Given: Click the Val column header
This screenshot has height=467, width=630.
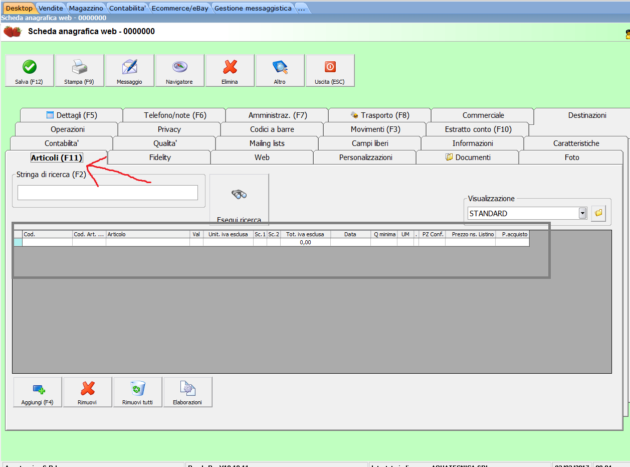Looking at the screenshot, I should click(x=196, y=234).
